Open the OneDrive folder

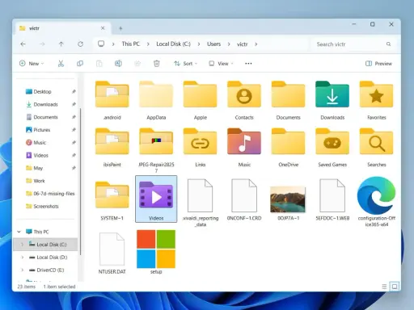click(x=289, y=148)
